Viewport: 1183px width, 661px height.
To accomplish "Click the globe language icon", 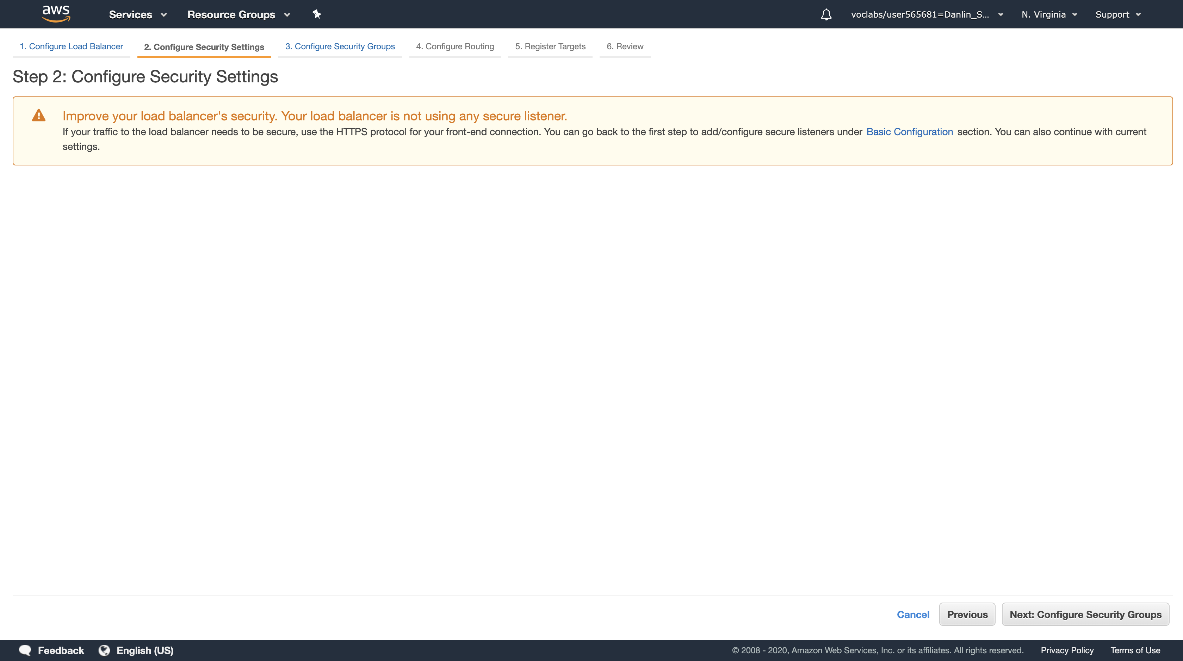I will (x=104, y=650).
